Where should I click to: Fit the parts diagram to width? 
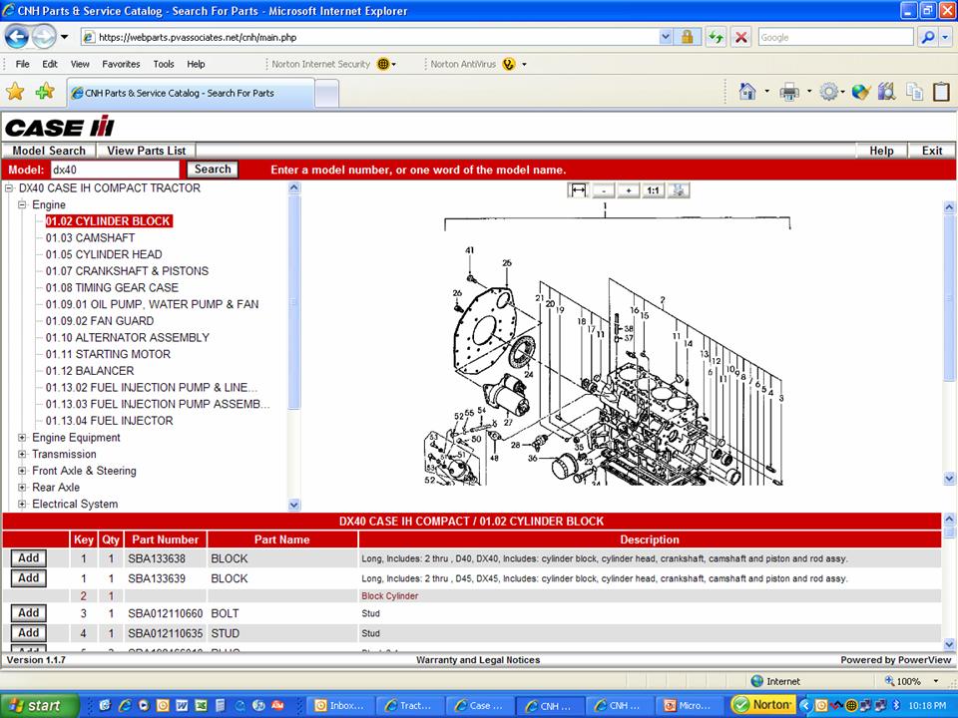(578, 190)
